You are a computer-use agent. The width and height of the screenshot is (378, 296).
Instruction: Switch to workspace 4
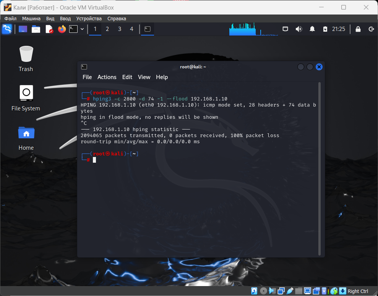click(131, 29)
